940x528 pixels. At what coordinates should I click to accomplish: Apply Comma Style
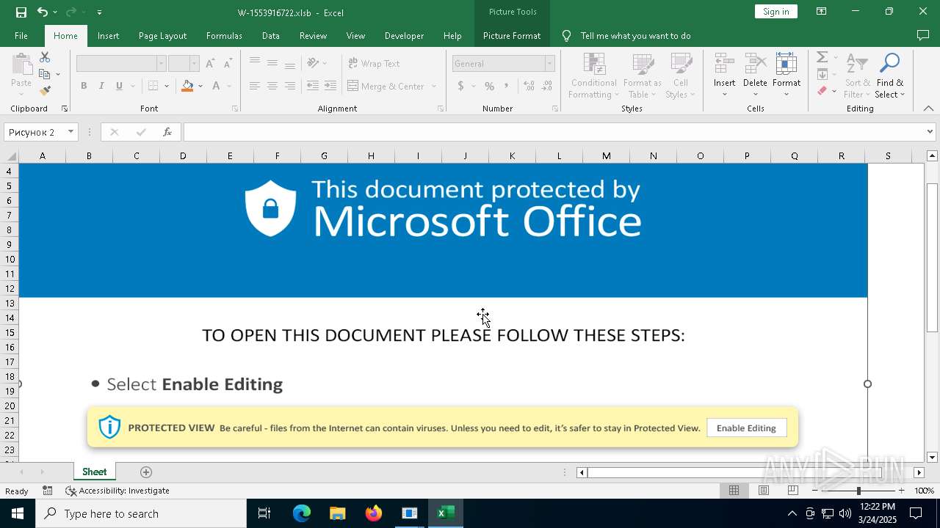[x=507, y=86]
